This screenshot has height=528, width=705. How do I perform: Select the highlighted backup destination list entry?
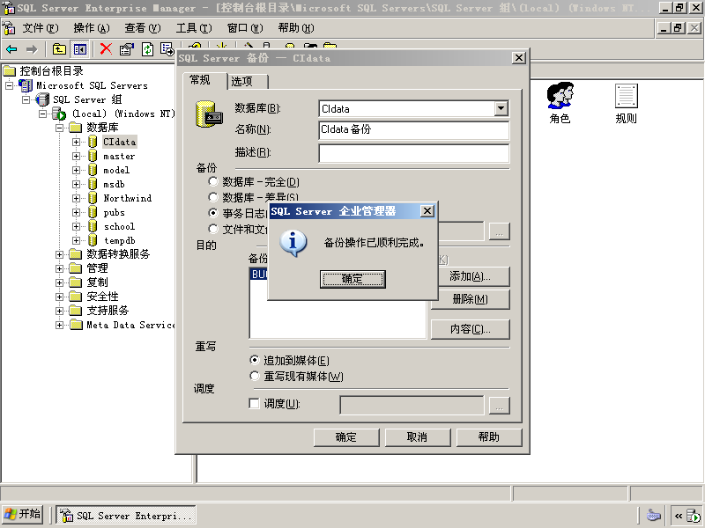pyautogui.click(x=258, y=274)
